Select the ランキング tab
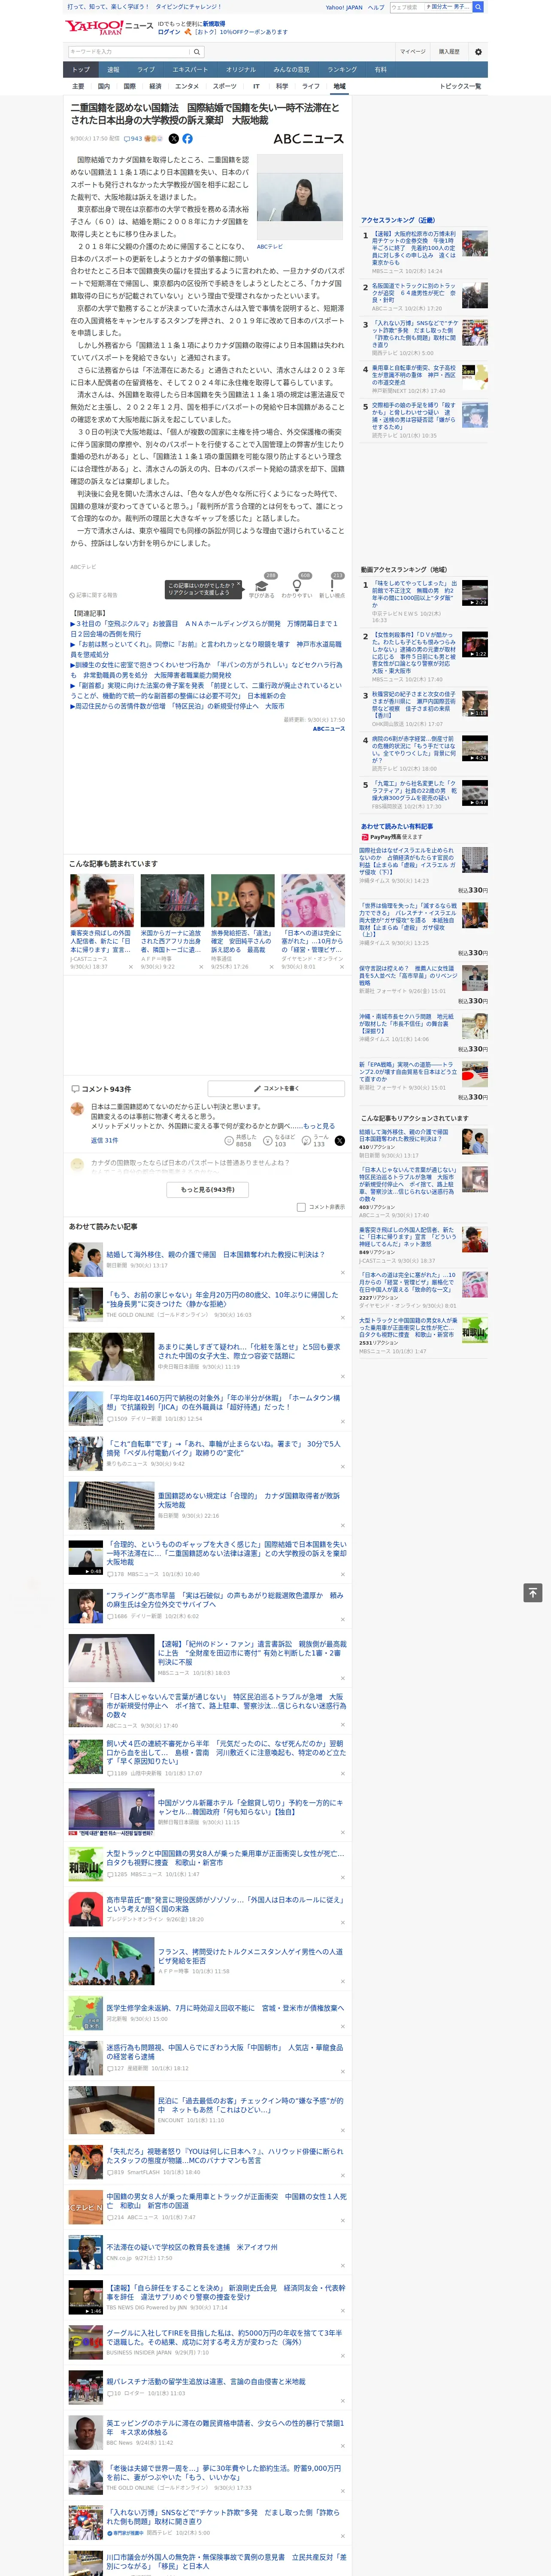 pyautogui.click(x=342, y=70)
